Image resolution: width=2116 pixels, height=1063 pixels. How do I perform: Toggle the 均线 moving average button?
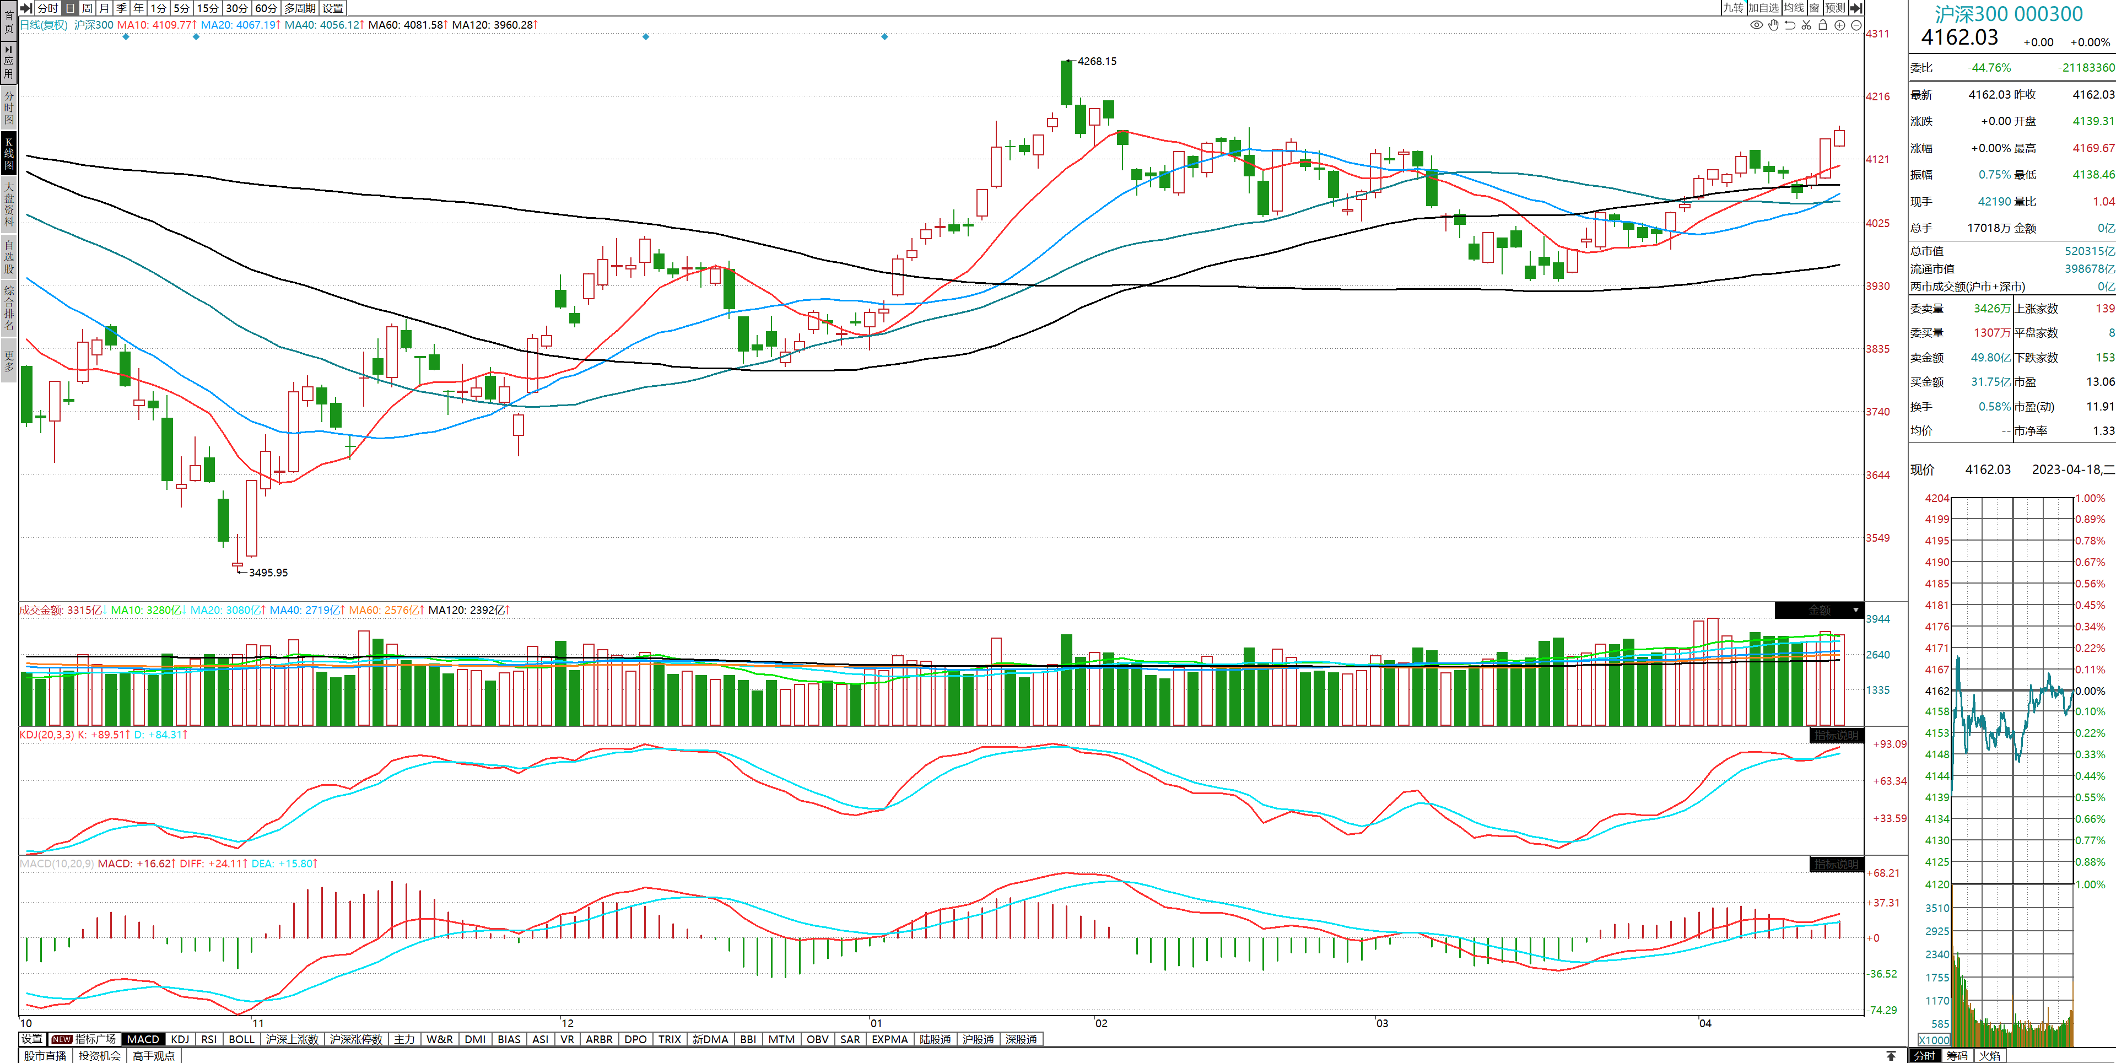(1794, 7)
